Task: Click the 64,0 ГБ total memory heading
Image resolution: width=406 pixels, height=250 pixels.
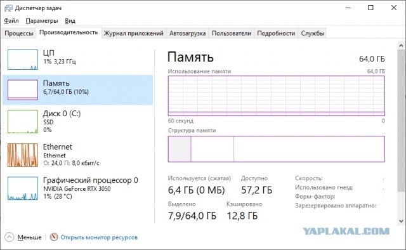Action: (x=372, y=59)
